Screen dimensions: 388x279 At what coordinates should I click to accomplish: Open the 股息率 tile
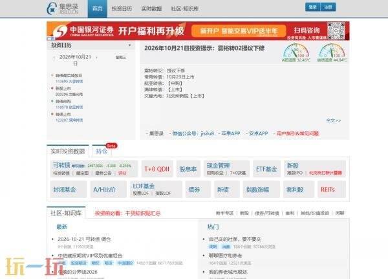[x=188, y=169]
